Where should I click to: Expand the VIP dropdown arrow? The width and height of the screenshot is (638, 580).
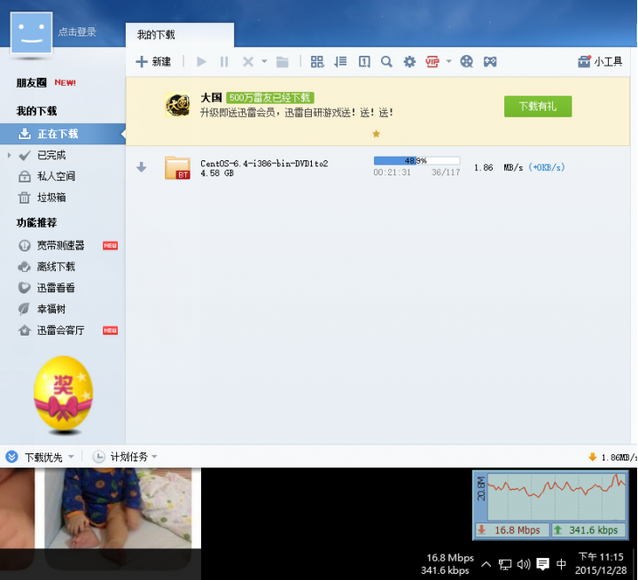(448, 62)
